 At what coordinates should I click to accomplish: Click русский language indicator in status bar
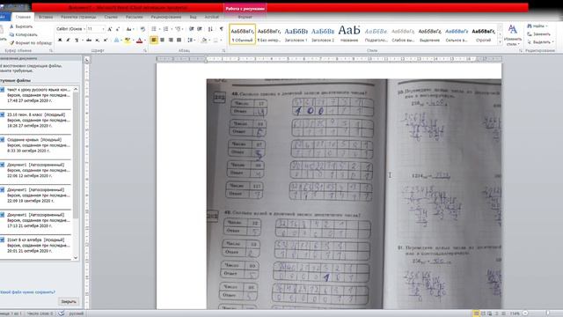[x=77, y=313]
